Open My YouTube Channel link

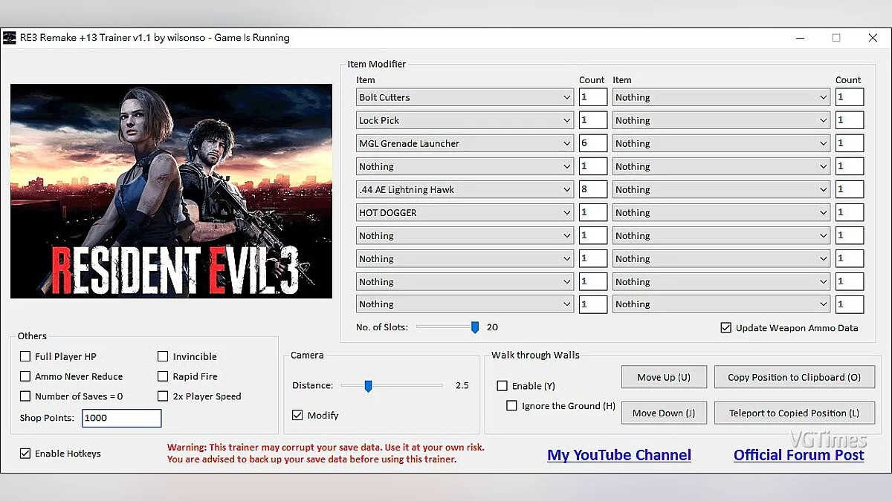619,454
